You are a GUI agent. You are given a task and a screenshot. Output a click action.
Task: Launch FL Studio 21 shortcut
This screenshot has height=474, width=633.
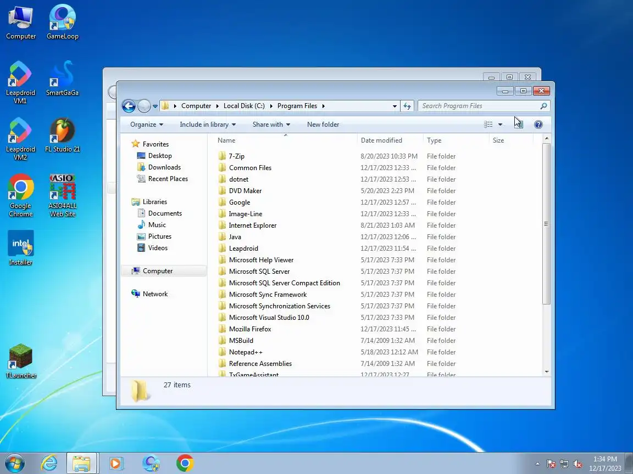click(62, 135)
